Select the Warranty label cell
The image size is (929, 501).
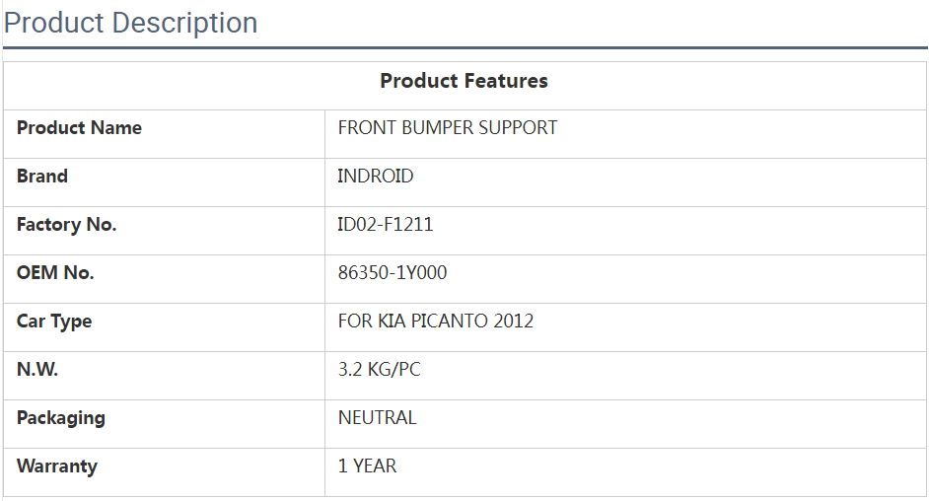tap(57, 466)
